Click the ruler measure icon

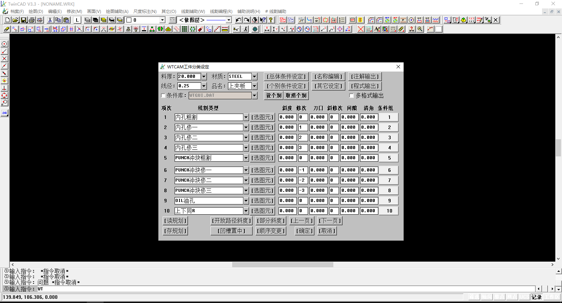coord(225,29)
